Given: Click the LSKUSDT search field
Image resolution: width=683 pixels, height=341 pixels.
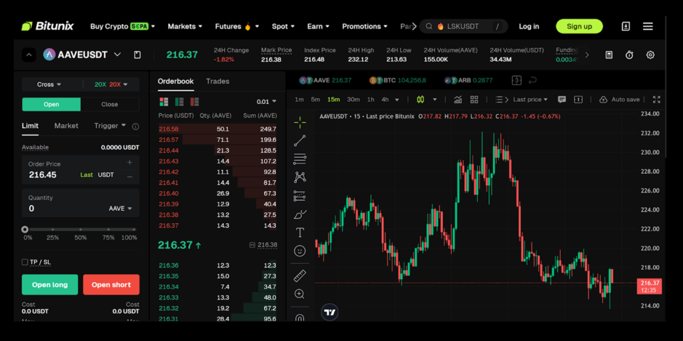Looking at the screenshot, I should click(464, 27).
